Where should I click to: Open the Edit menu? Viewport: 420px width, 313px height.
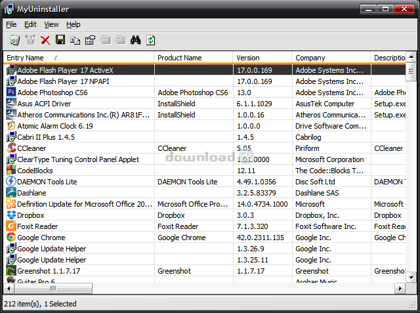[30, 25]
